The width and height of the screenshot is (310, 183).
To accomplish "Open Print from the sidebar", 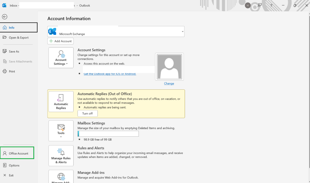I will (x=18, y=72).
